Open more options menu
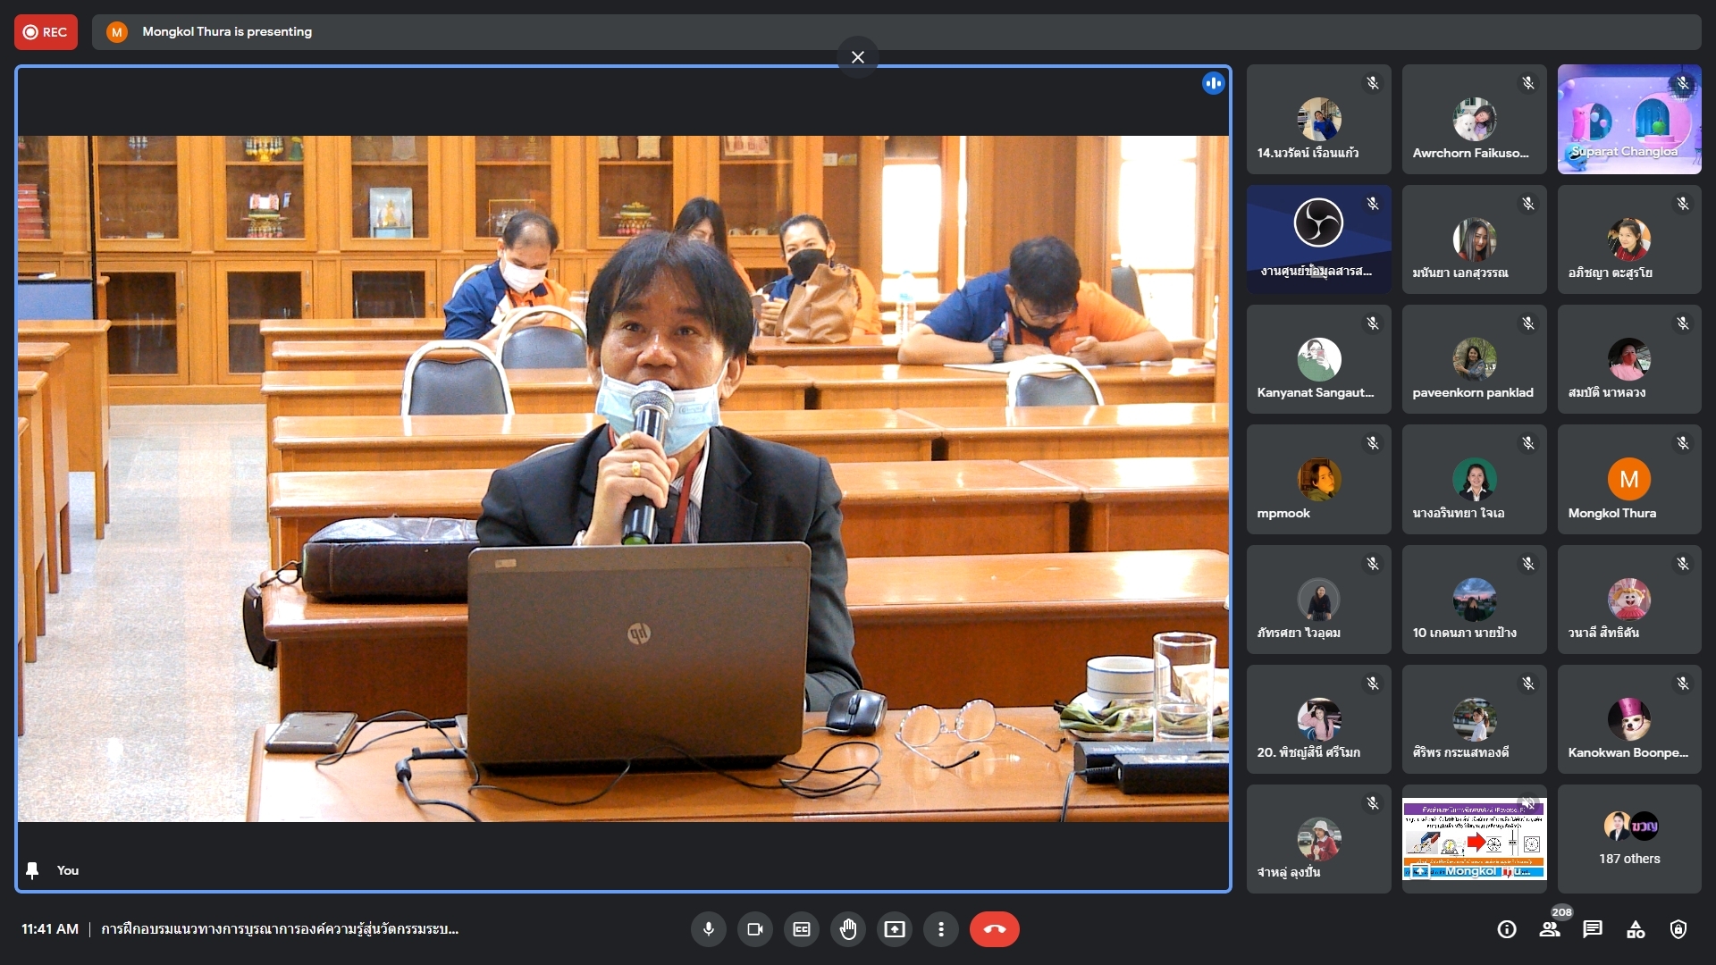The height and width of the screenshot is (965, 1716). [x=940, y=929]
